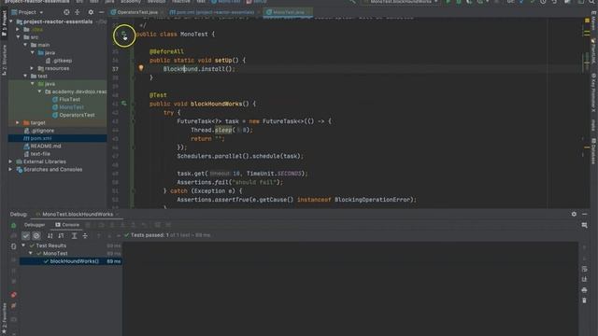This screenshot has height=336, width=598.
Task: Minimize the Debug tool window
Action: 585,214
